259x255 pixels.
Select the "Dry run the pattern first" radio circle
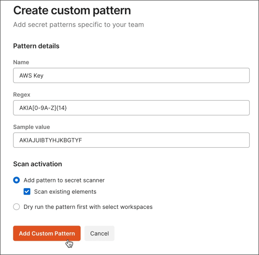[17, 207]
